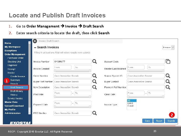Click the Account Code field
181x136 pixels.
pyautogui.click(x=146, y=61)
